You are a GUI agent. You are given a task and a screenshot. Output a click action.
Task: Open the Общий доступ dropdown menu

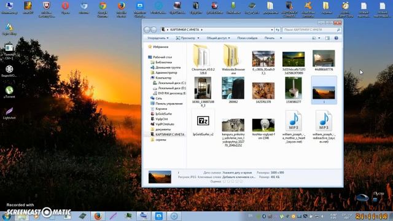(218, 38)
